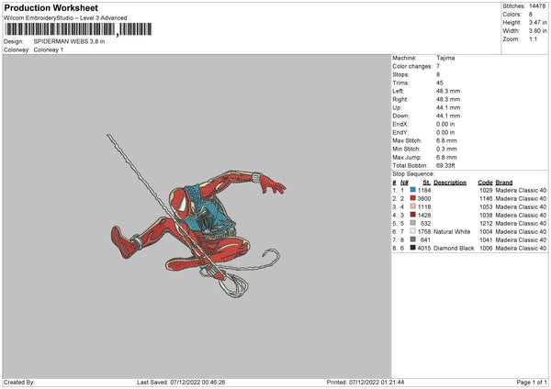Image resolution: width=551 pixels, height=389 pixels.
Task: Click the Code column header
Action: [486, 182]
